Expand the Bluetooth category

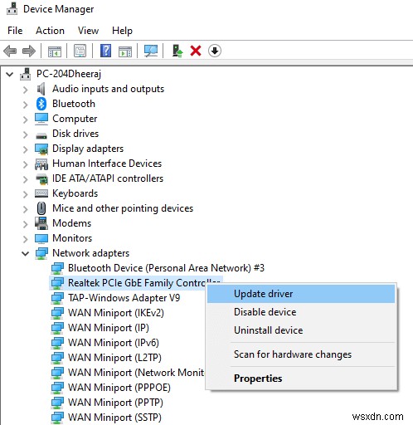click(26, 105)
